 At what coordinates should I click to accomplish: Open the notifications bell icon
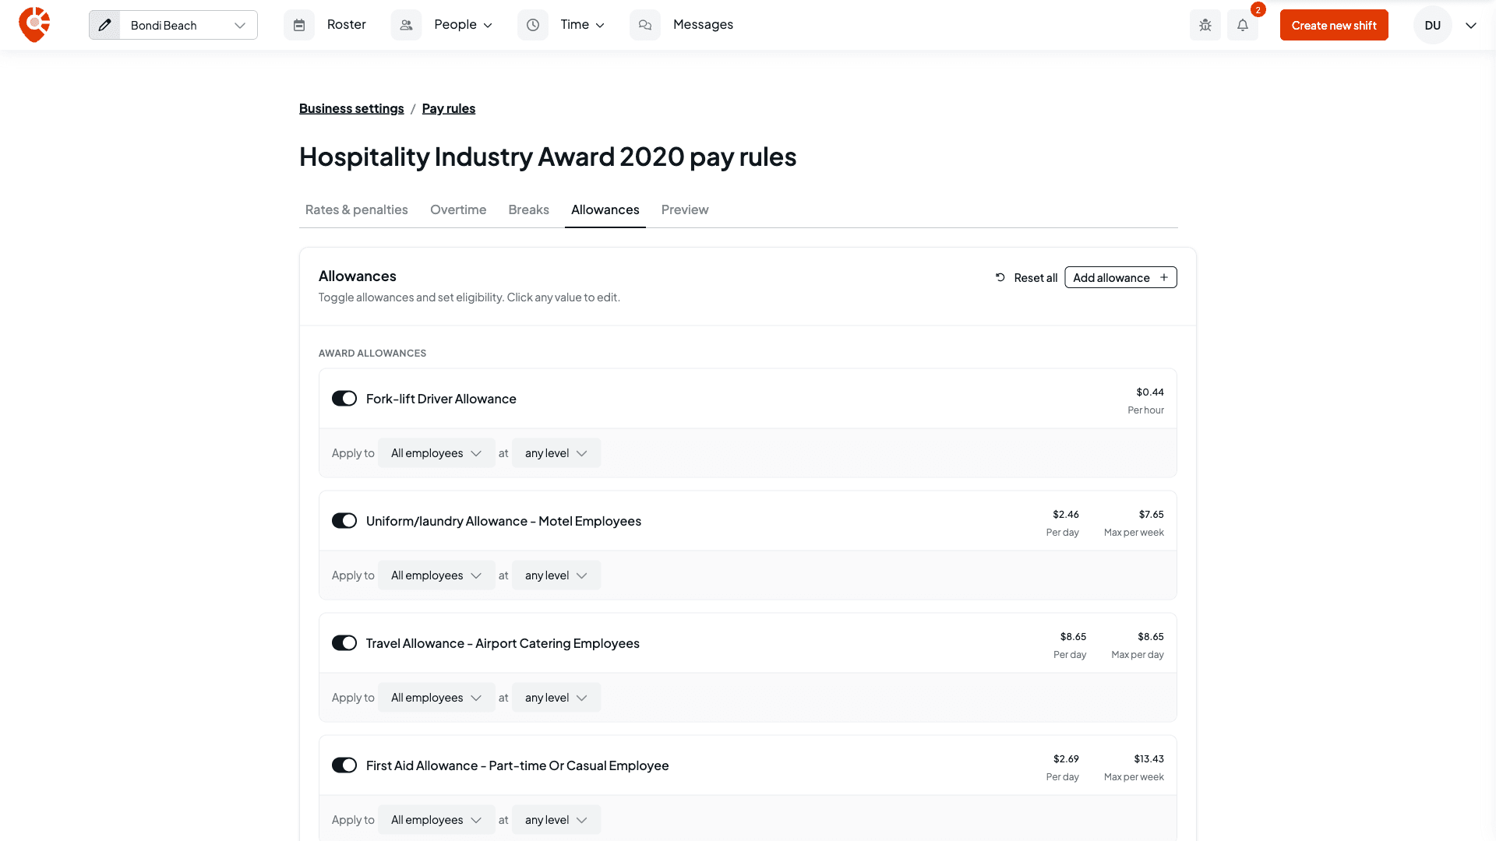click(1243, 25)
